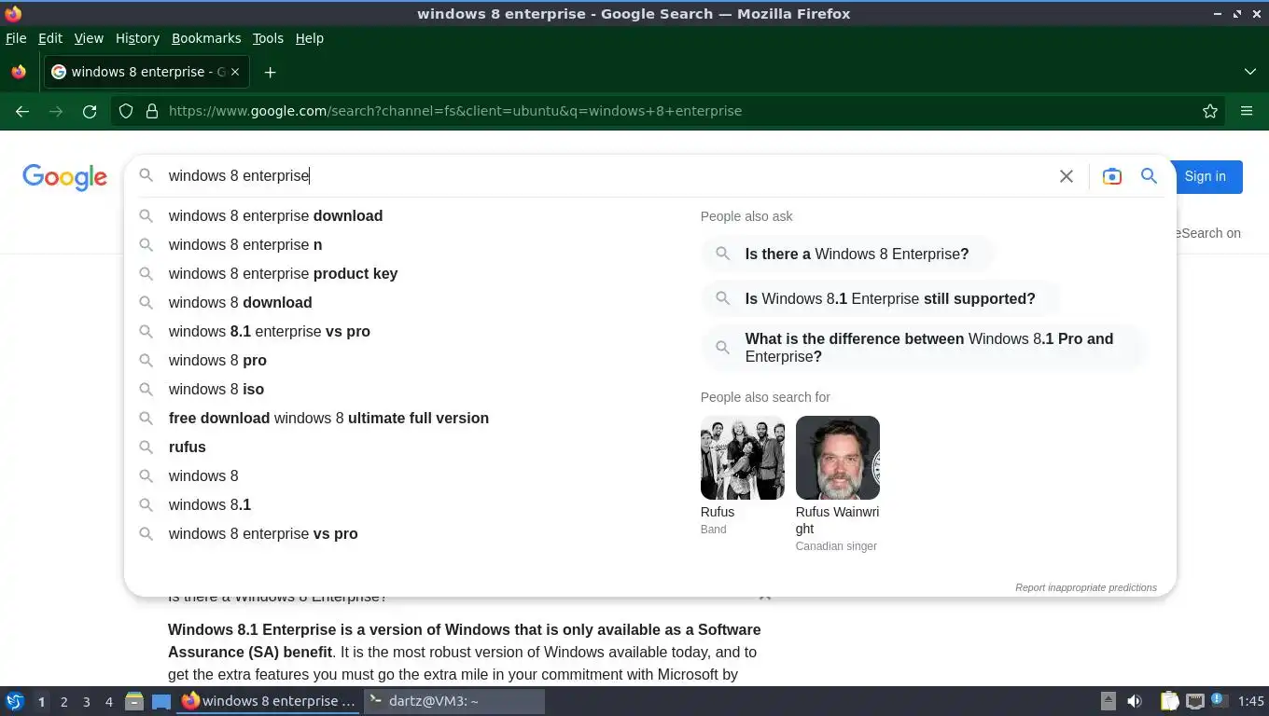Screen dimensions: 1269x716
Task: Open the volume speaker tray icon
Action: [1135, 701]
